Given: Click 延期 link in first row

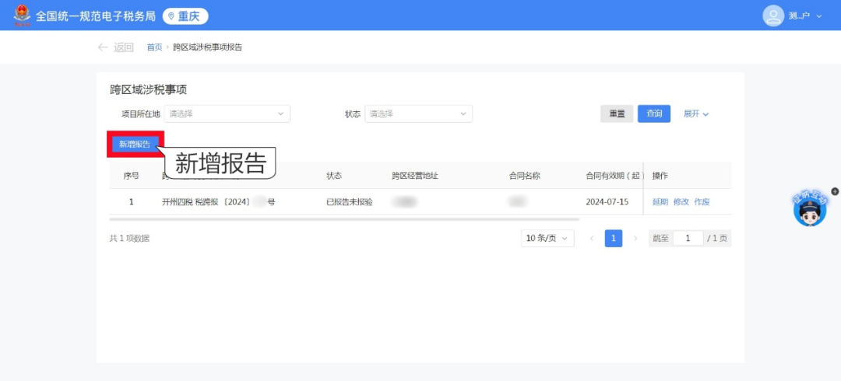Looking at the screenshot, I should 660,201.
